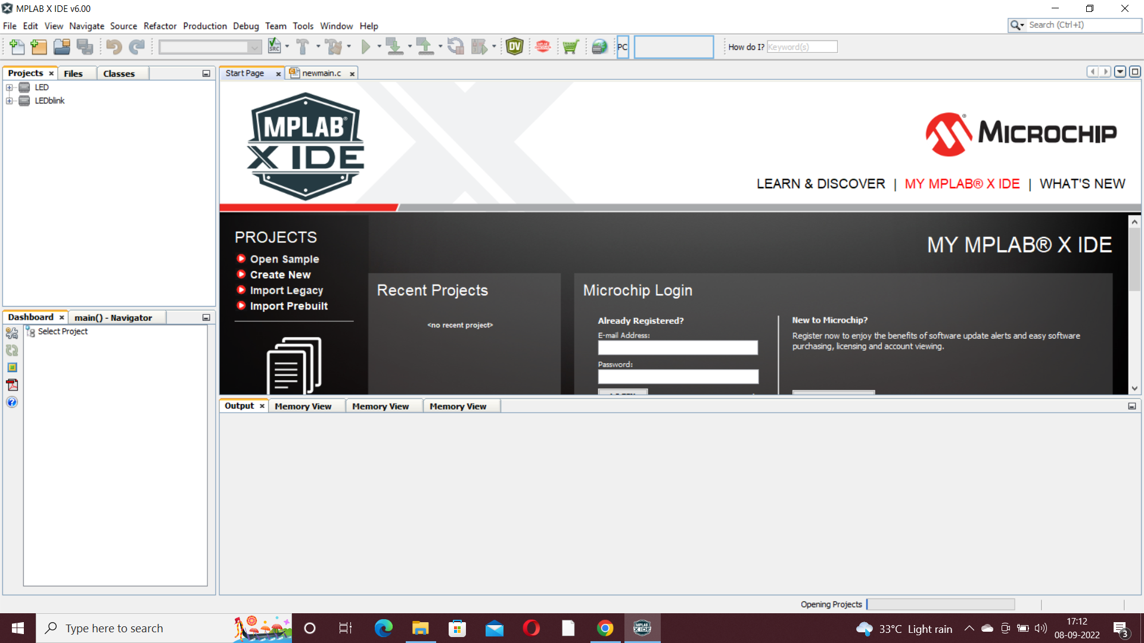Open Google Chrome from the taskbar
This screenshot has height=643, width=1144.
point(605,628)
